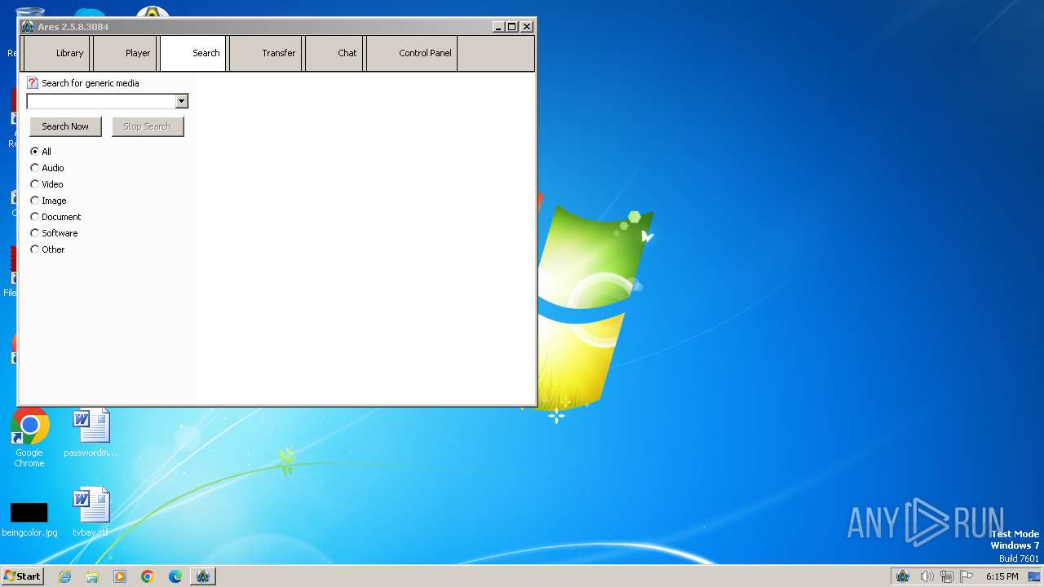
Task: Maximize the Ares window
Action: 512,27
